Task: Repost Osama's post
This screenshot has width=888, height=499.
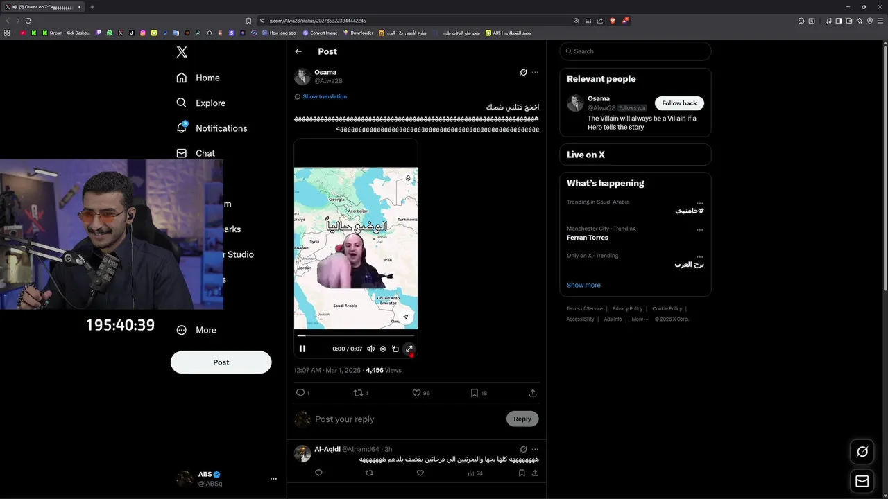Action: point(359,393)
